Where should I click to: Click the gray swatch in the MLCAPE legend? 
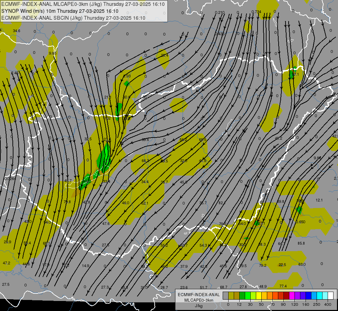coord(226,296)
